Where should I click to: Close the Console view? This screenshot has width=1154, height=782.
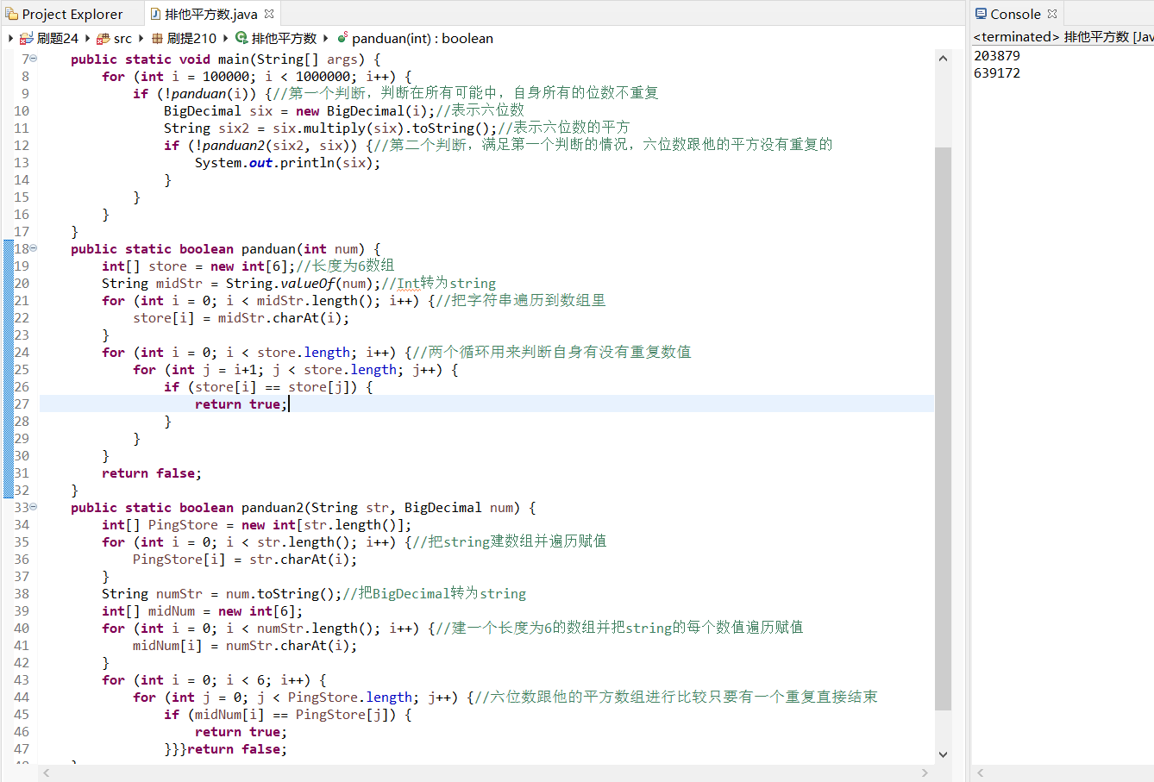click(1051, 14)
